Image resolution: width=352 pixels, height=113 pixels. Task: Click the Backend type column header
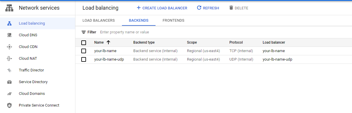[x=144, y=42]
